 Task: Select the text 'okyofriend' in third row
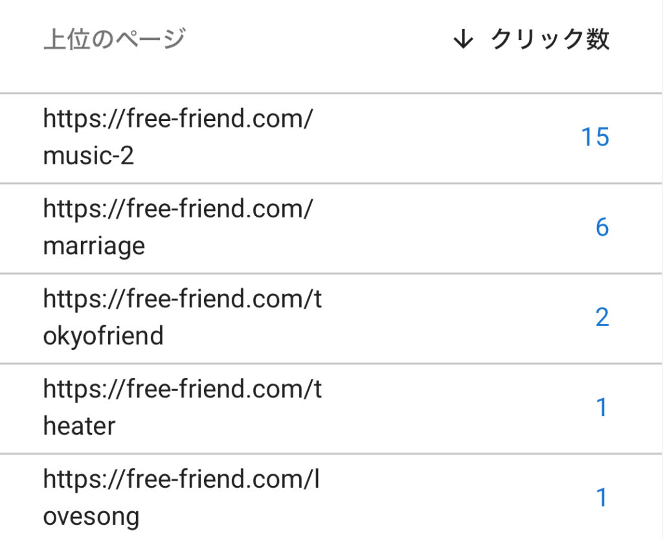pyautogui.click(x=103, y=336)
